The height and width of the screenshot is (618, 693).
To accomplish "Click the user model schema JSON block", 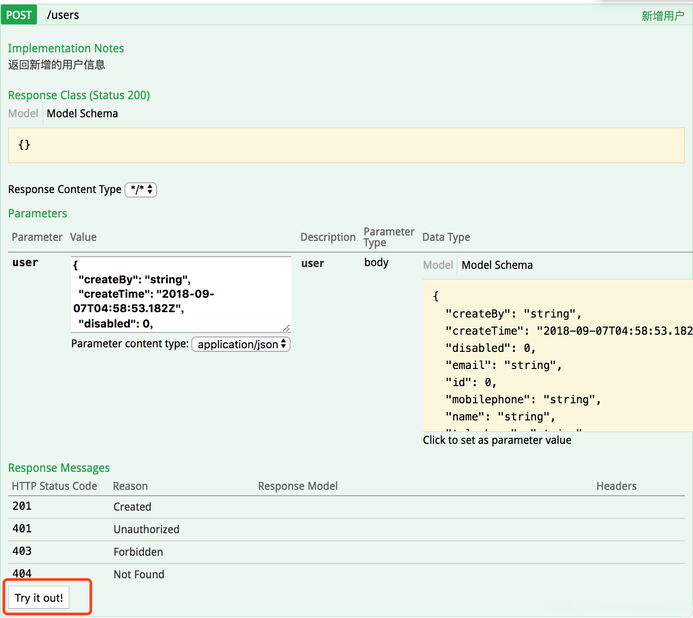I will (x=558, y=355).
